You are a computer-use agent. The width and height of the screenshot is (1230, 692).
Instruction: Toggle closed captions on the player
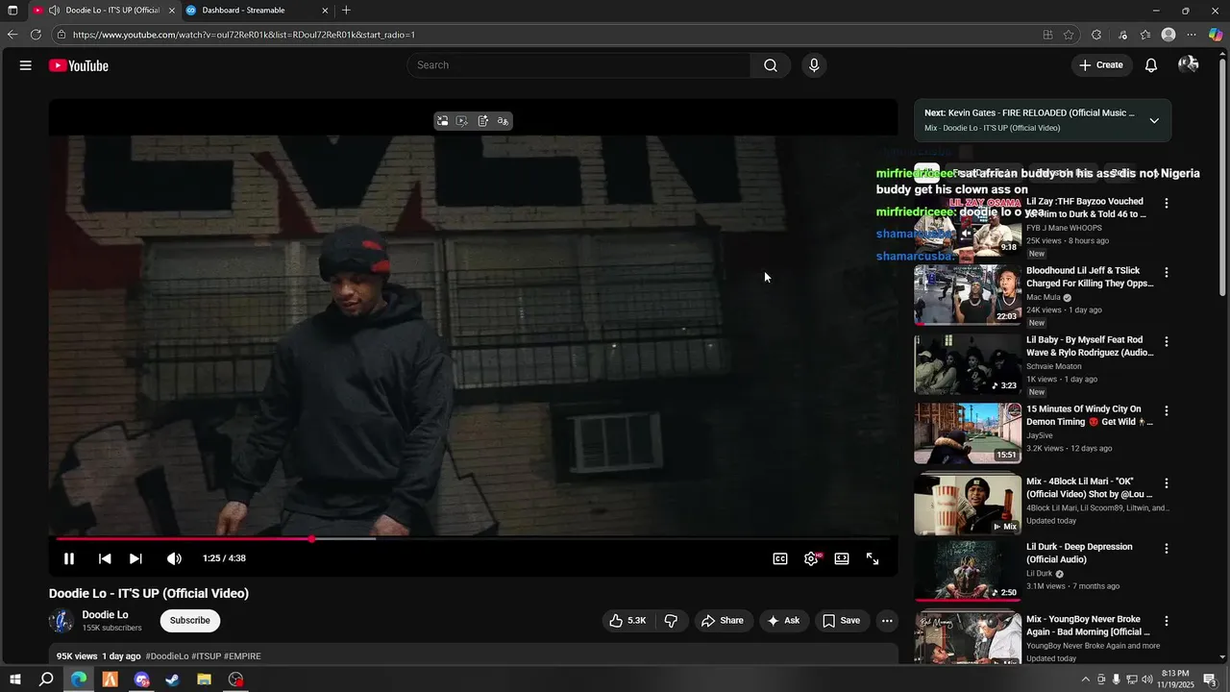click(x=780, y=558)
